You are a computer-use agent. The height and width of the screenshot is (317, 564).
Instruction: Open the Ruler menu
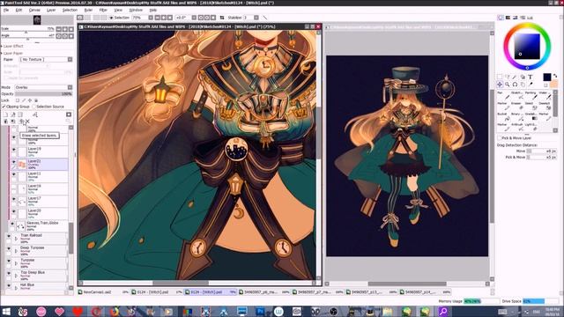point(88,10)
